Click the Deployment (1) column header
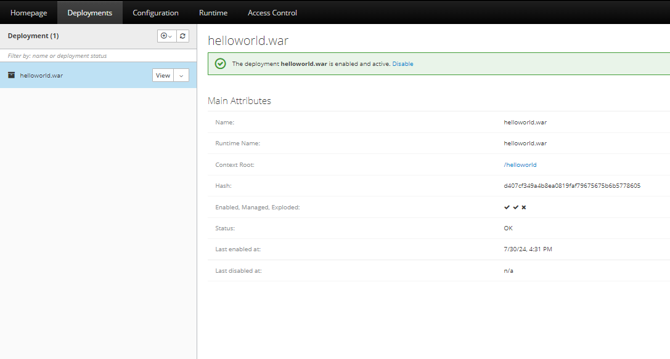 pyautogui.click(x=33, y=36)
